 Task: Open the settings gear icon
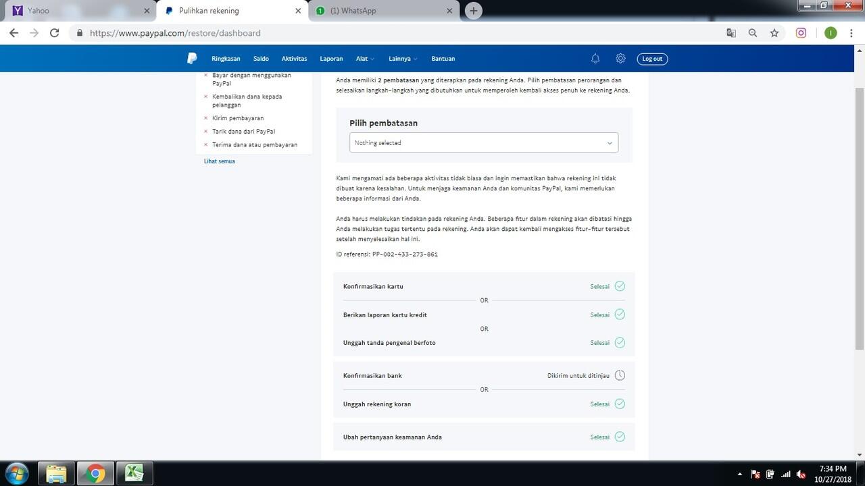620,59
